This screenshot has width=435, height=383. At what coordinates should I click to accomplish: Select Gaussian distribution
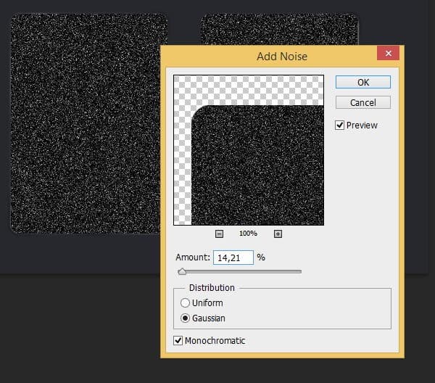[186, 318]
